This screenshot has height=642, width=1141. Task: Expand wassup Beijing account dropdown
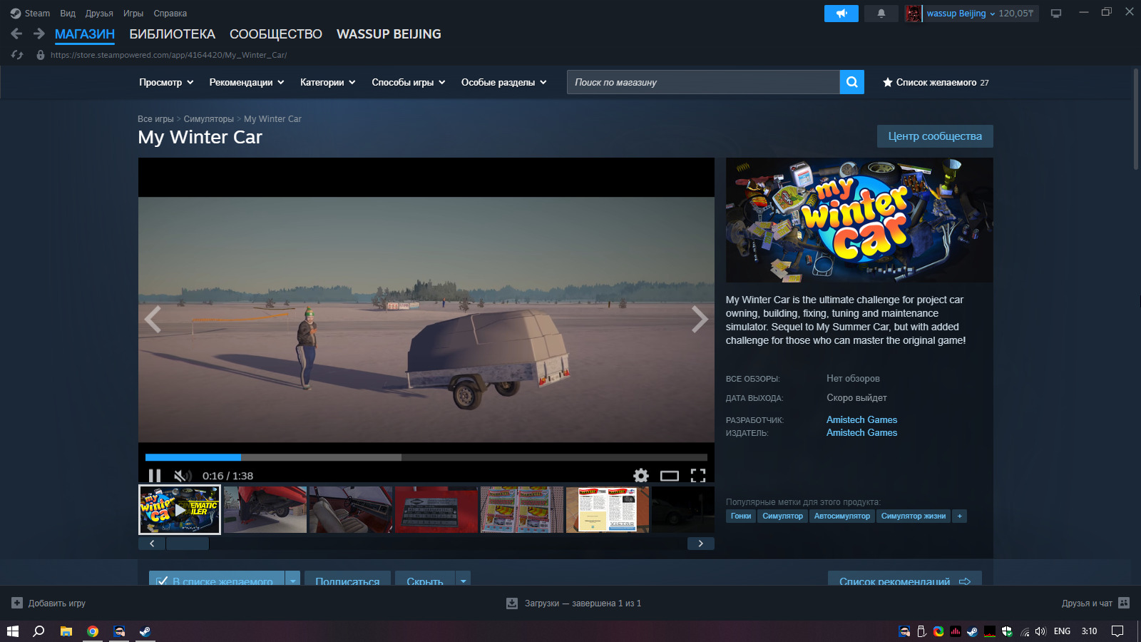pyautogui.click(x=961, y=14)
